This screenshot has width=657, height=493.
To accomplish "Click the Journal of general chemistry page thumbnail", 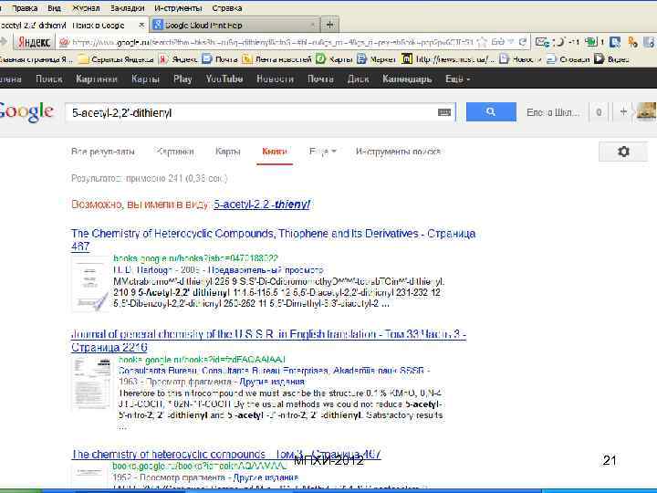I will 91,383.
